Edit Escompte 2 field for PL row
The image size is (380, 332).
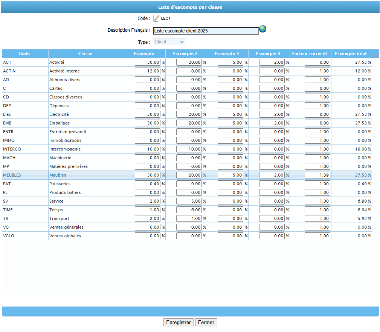(189, 193)
